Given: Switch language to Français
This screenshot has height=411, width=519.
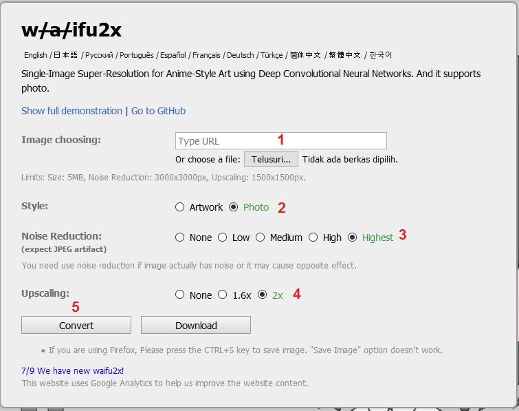Looking at the screenshot, I should pyautogui.click(x=206, y=55).
